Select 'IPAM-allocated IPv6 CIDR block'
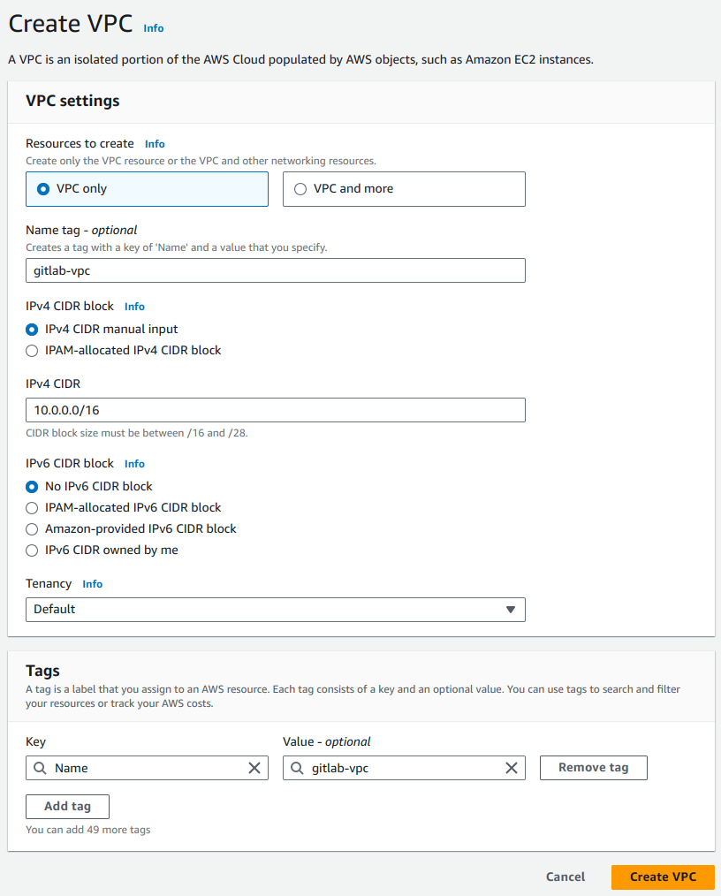721x896 pixels. [x=32, y=507]
